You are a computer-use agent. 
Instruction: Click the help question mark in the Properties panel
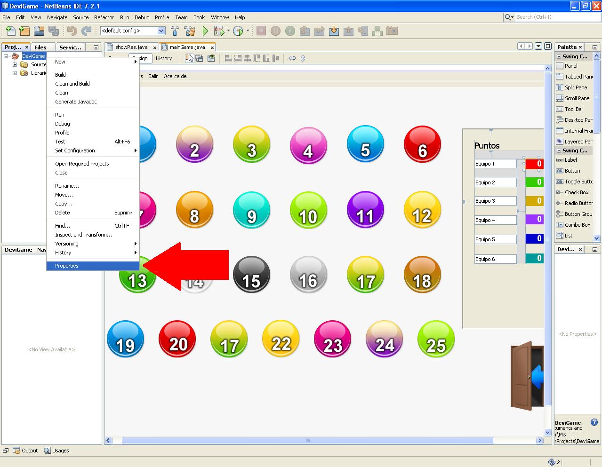(x=594, y=422)
